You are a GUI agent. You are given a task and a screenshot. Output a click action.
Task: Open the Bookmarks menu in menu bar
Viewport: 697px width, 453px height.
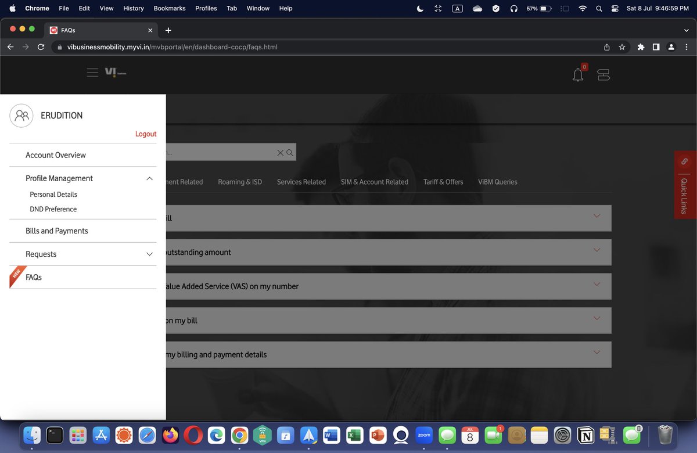click(170, 9)
